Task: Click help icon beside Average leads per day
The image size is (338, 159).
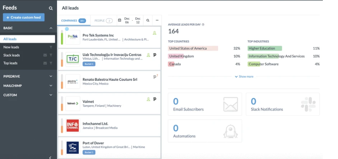Action: coord(203,25)
